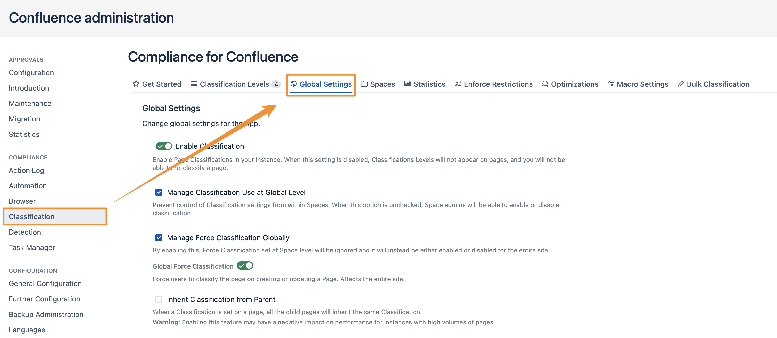This screenshot has width=777, height=338.
Task: Turn off Global Force Classification toggle
Action: (x=245, y=266)
